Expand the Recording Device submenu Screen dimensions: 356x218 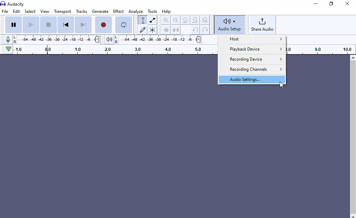[x=251, y=59]
